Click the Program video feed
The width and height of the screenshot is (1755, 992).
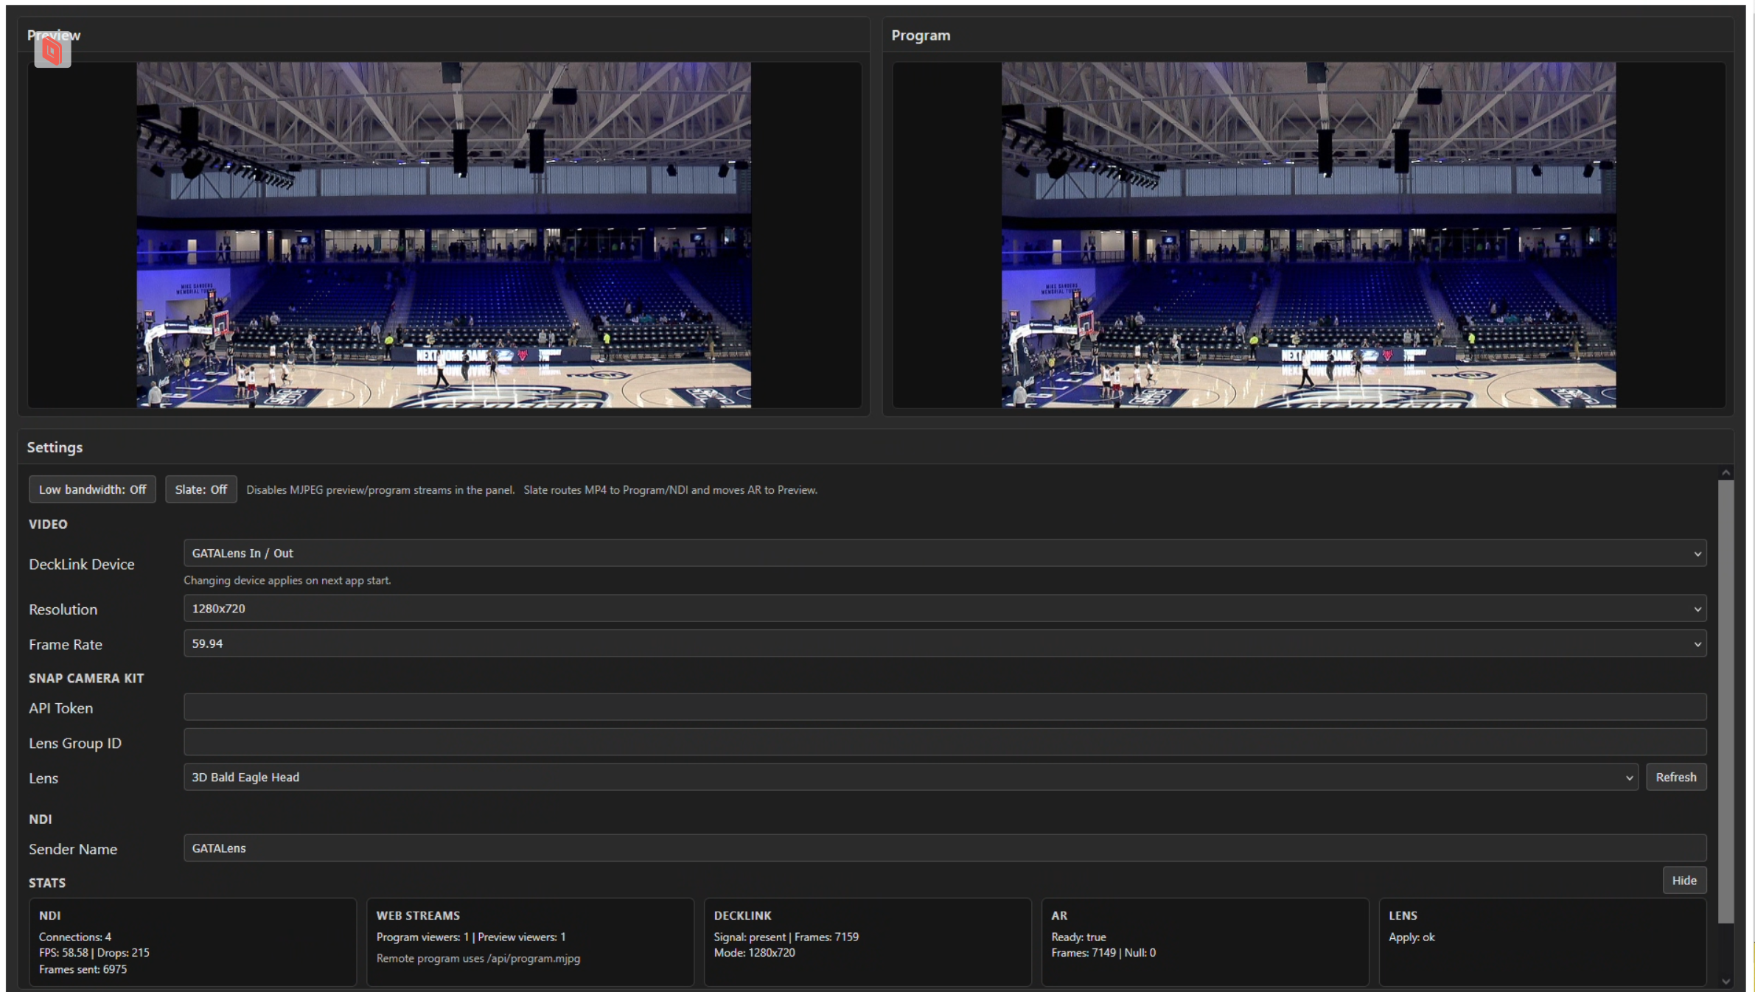tap(1308, 234)
